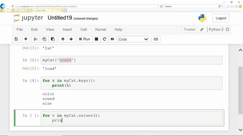The width and height of the screenshot is (243, 136).
Task: Click the smiley feedback icon
Action: (240, 6)
